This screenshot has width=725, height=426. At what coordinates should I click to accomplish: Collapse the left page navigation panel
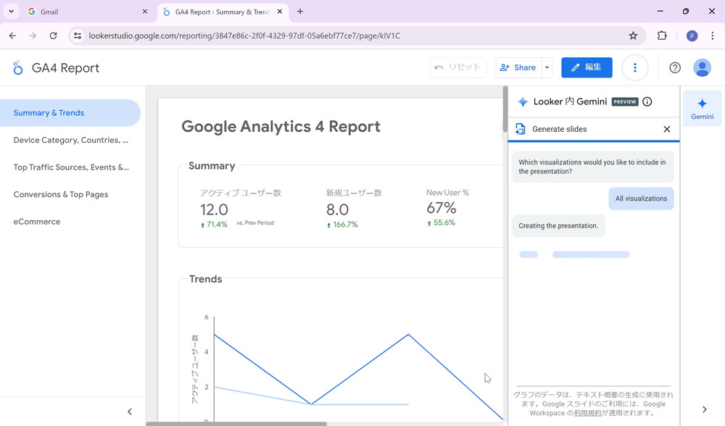point(130,412)
